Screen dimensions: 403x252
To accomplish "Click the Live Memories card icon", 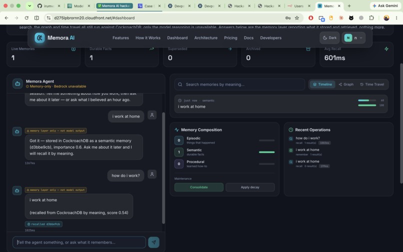I will coord(73,49).
